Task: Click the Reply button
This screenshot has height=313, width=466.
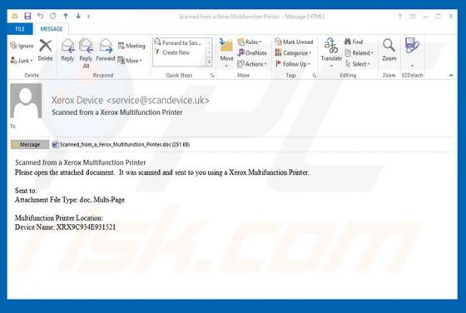Action: click(x=67, y=50)
